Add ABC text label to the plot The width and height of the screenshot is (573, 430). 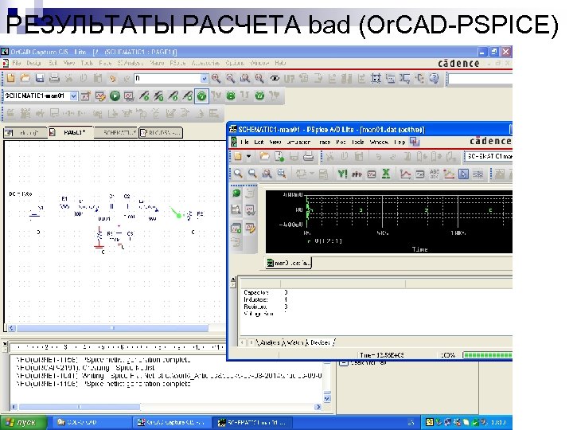pyautogui.click(x=435, y=174)
